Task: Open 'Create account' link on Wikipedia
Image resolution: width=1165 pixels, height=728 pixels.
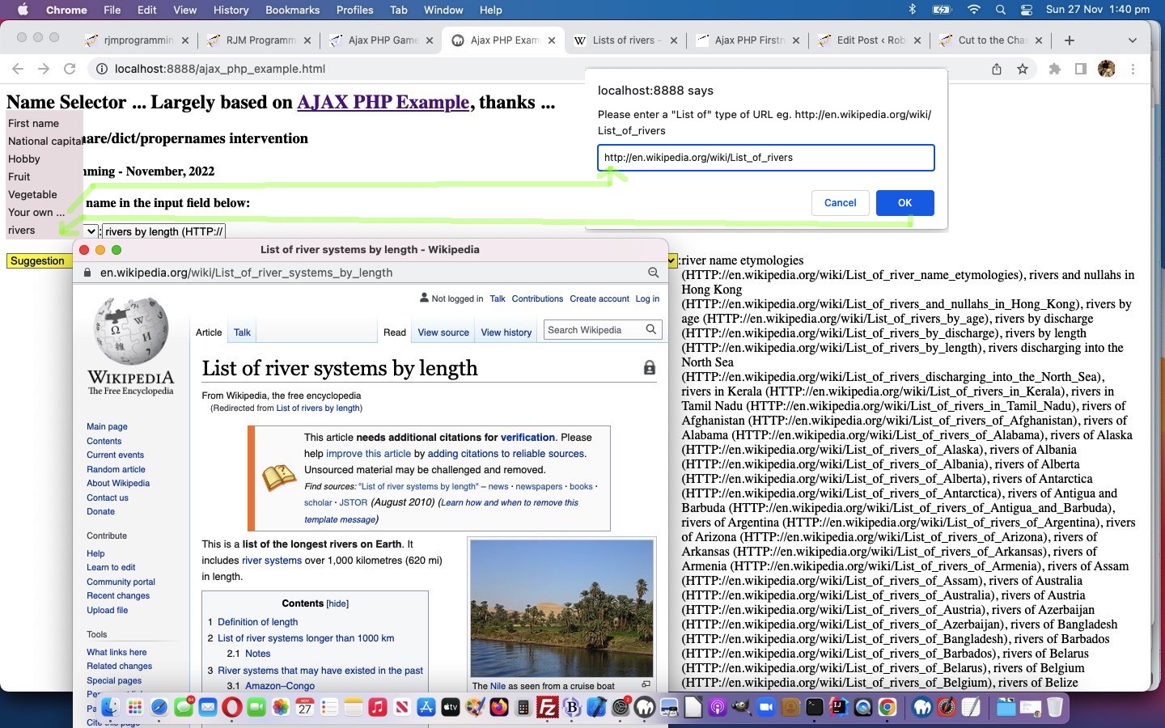Action: [599, 298]
